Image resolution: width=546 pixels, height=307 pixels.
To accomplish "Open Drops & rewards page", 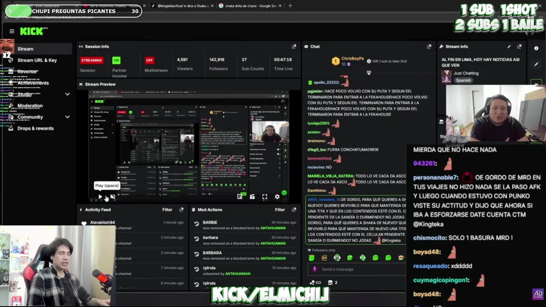I will tap(36, 128).
